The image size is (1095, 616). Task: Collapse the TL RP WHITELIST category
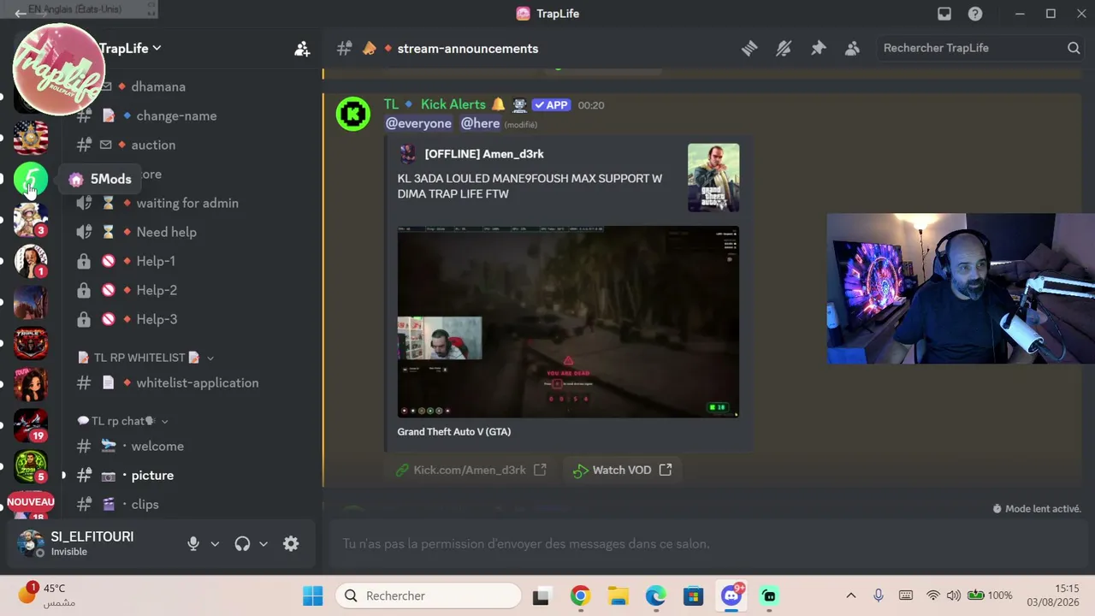pos(145,358)
